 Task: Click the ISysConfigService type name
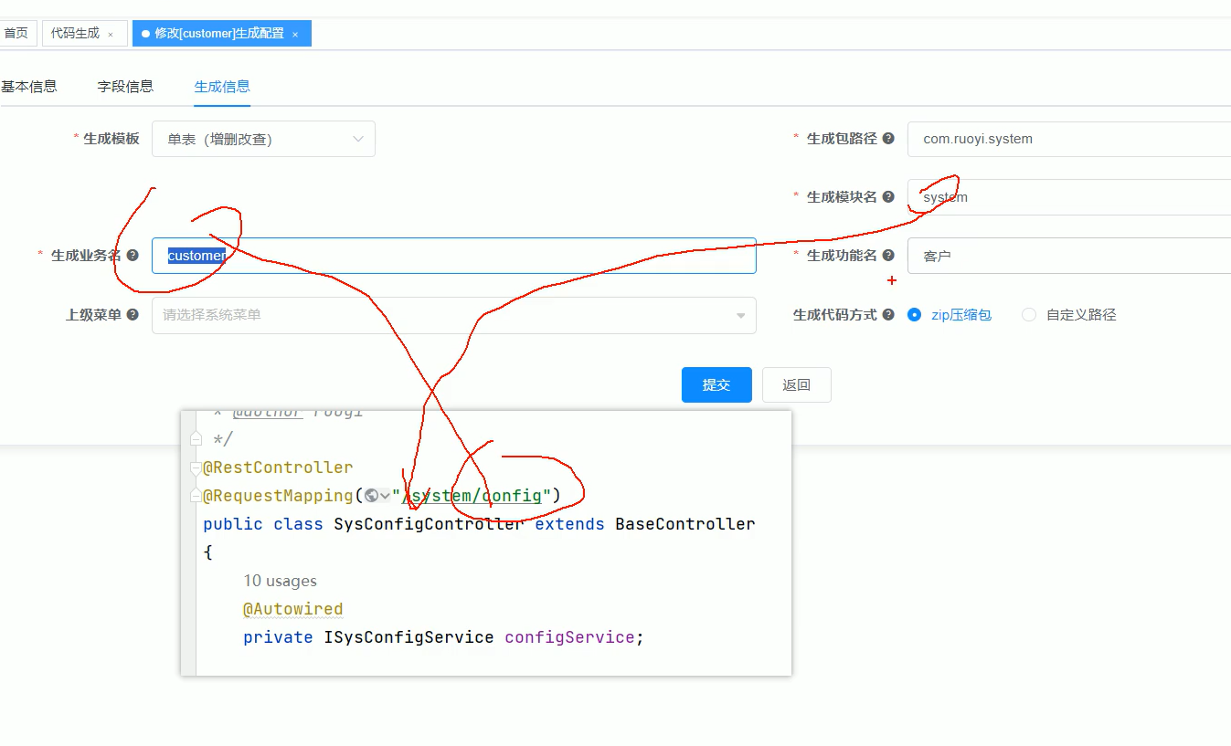[409, 637]
